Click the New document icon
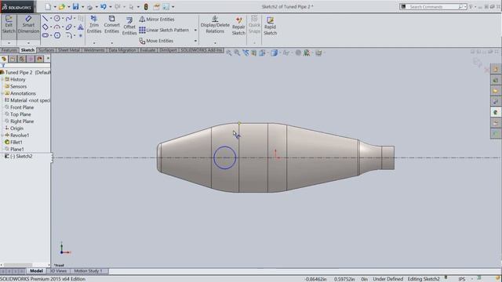Image resolution: width=502 pixels, height=282 pixels. (48, 7)
